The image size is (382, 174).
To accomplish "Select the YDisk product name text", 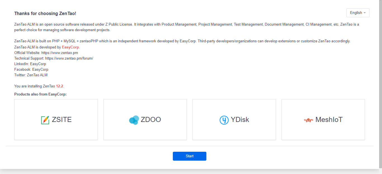I will tap(240, 120).
